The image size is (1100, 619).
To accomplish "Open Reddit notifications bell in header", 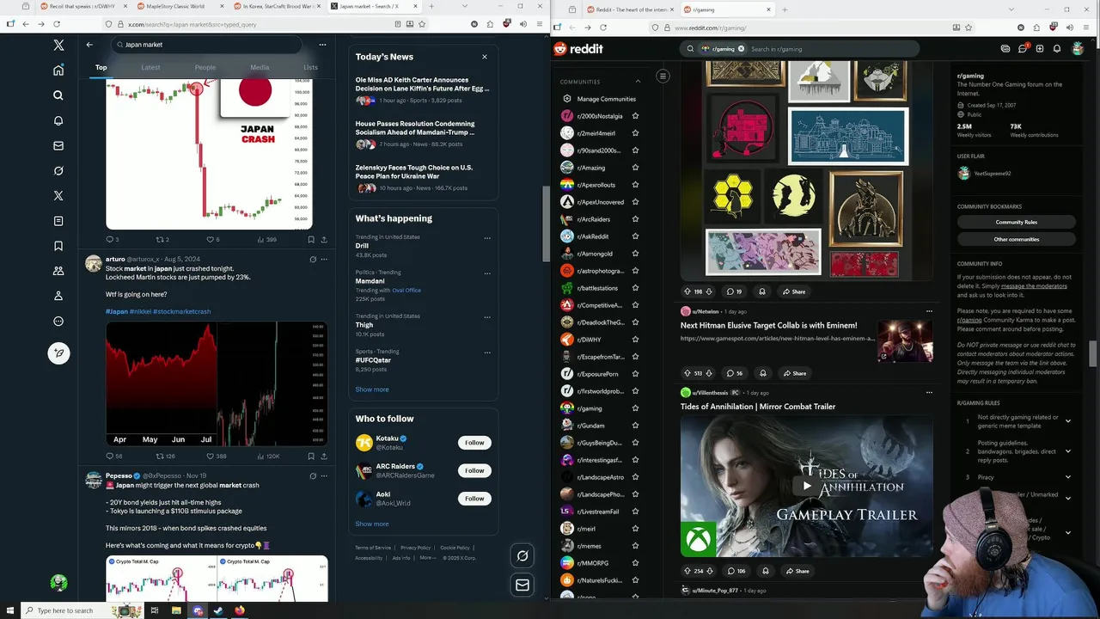I will (x=1057, y=49).
